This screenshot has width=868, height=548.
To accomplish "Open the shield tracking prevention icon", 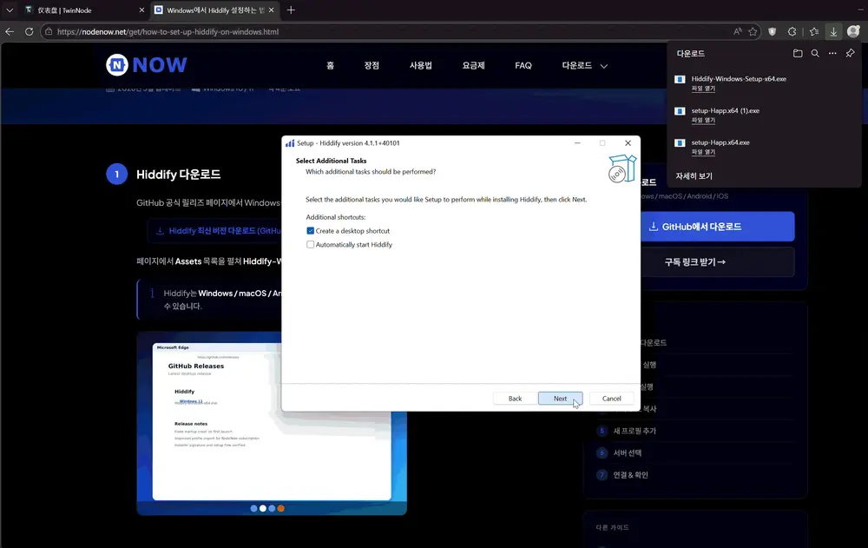I will click(773, 31).
